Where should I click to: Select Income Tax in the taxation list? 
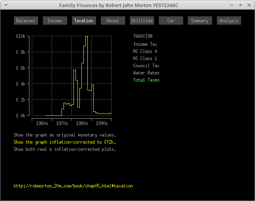pyautogui.click(x=145, y=44)
